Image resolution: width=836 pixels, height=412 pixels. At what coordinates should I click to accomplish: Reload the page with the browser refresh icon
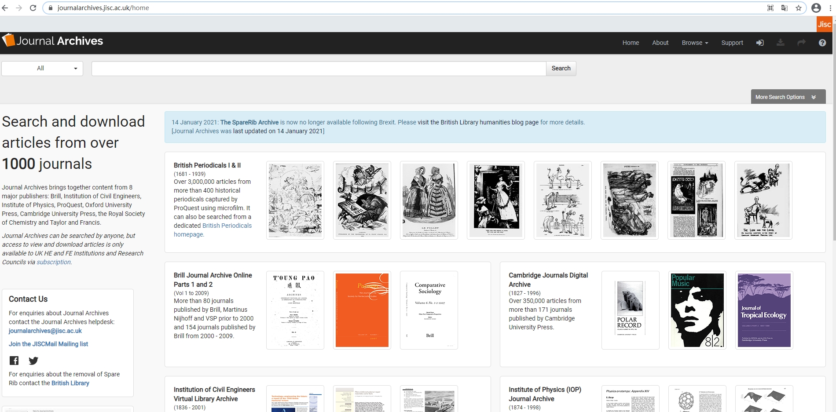(x=33, y=8)
